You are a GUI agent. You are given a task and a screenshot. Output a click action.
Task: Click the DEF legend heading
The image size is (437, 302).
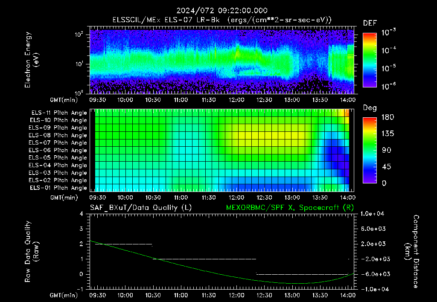click(370, 23)
